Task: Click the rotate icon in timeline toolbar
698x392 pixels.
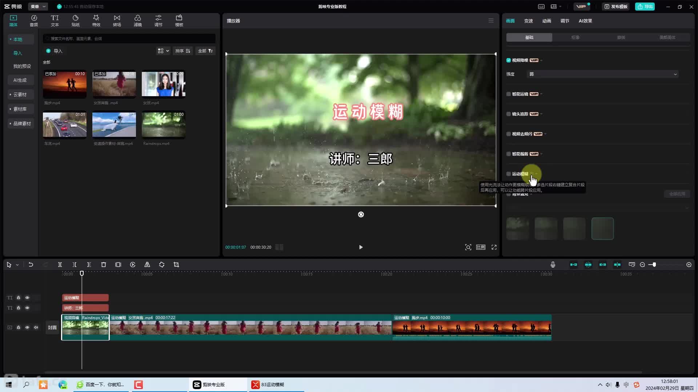Action: pos(162,265)
